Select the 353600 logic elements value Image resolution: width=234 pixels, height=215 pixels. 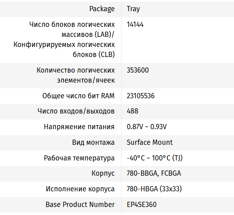pyautogui.click(x=138, y=70)
